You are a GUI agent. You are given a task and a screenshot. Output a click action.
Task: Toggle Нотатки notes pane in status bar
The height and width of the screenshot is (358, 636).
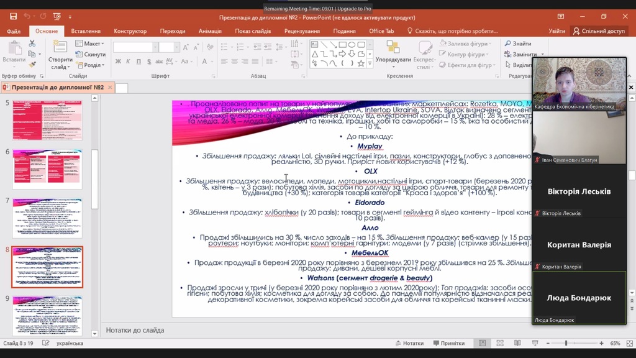[409, 343]
